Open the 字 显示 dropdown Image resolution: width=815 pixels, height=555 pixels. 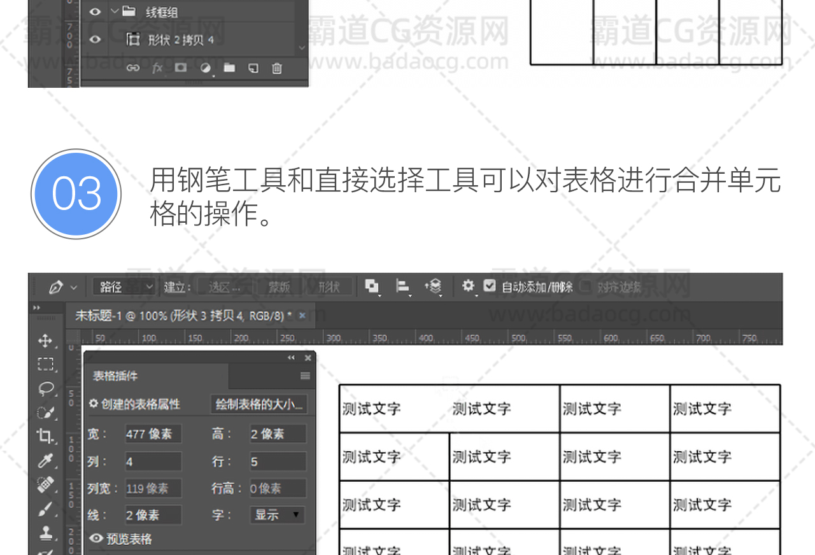[x=277, y=515]
